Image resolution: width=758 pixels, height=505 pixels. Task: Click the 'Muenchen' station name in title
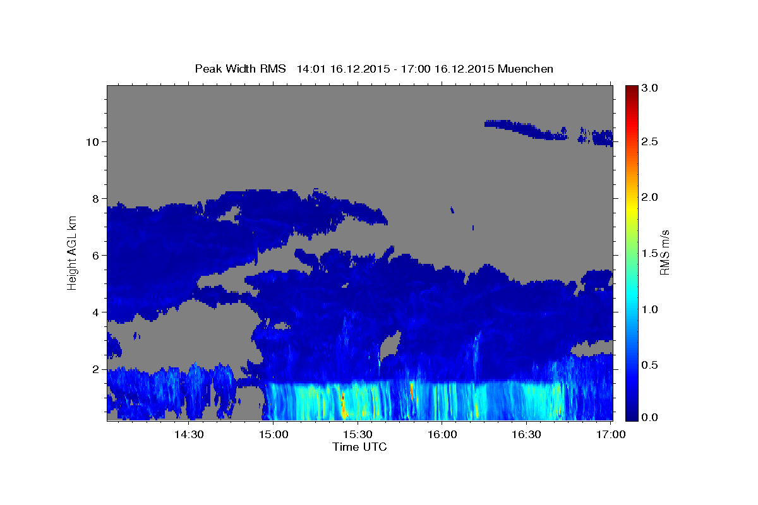[x=526, y=69]
